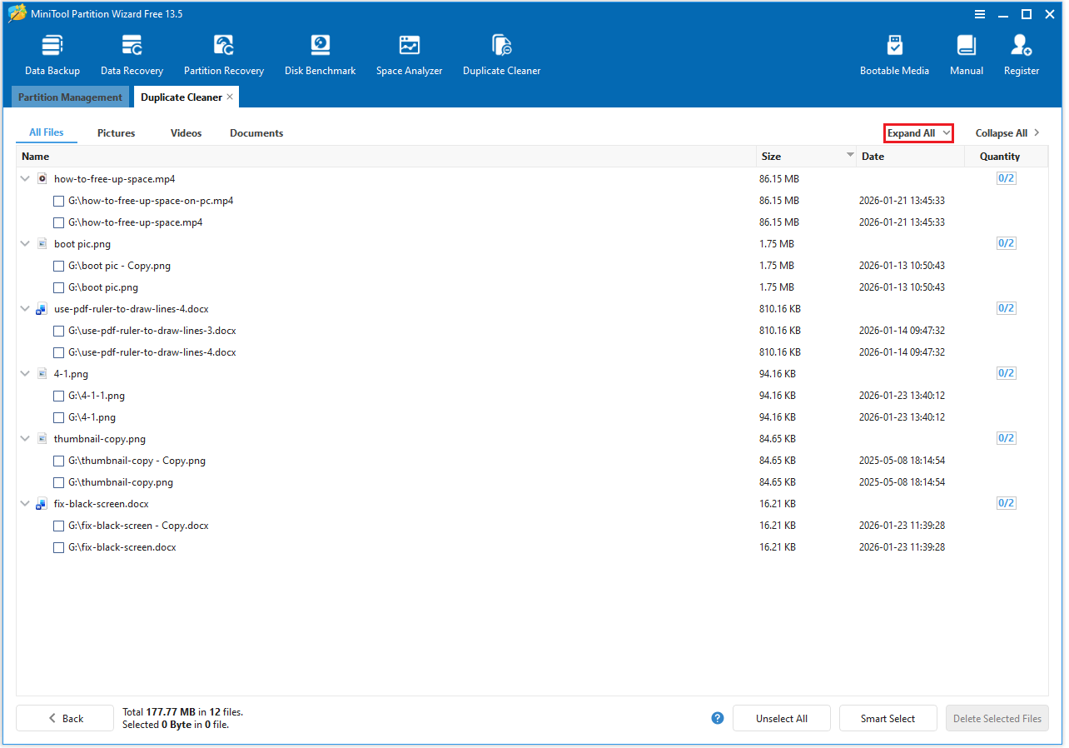1069x748 pixels.
Task: Collapse the how-to-free-up-space.mp4 group
Action: pyautogui.click(x=24, y=178)
